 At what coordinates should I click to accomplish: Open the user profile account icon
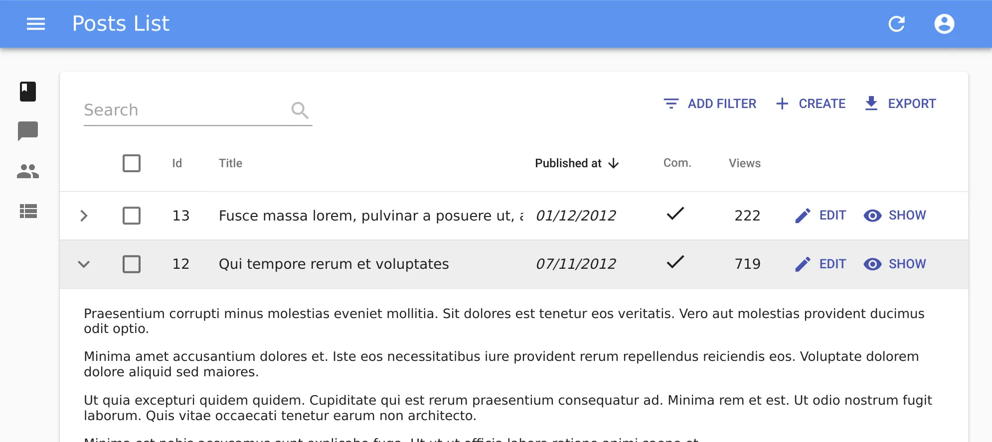coord(944,24)
